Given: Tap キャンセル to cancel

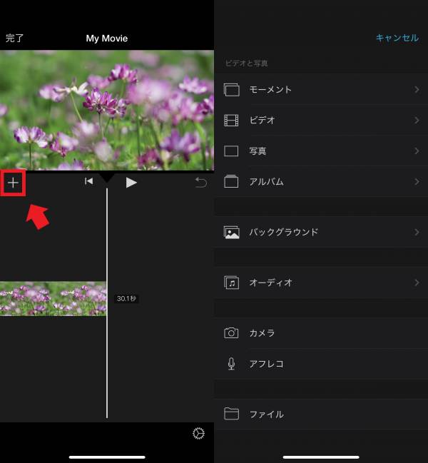Looking at the screenshot, I should click(x=397, y=38).
